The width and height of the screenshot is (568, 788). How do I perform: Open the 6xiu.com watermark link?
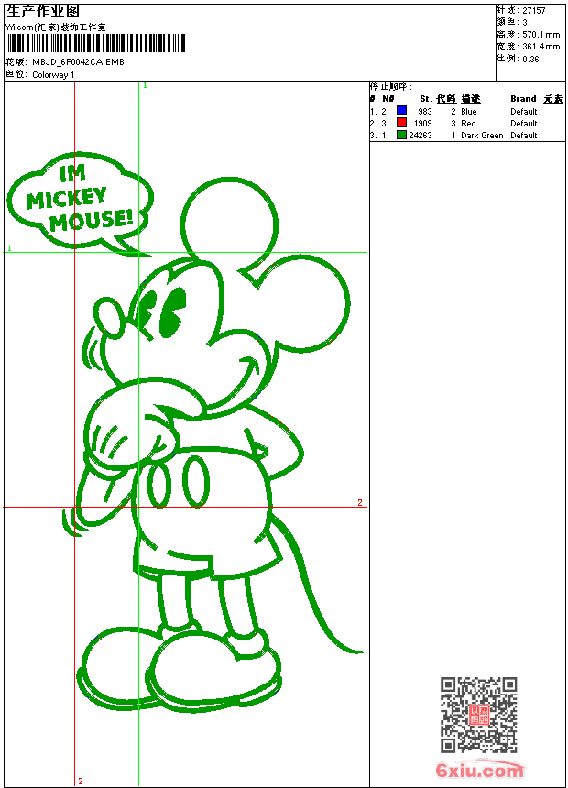(479, 770)
